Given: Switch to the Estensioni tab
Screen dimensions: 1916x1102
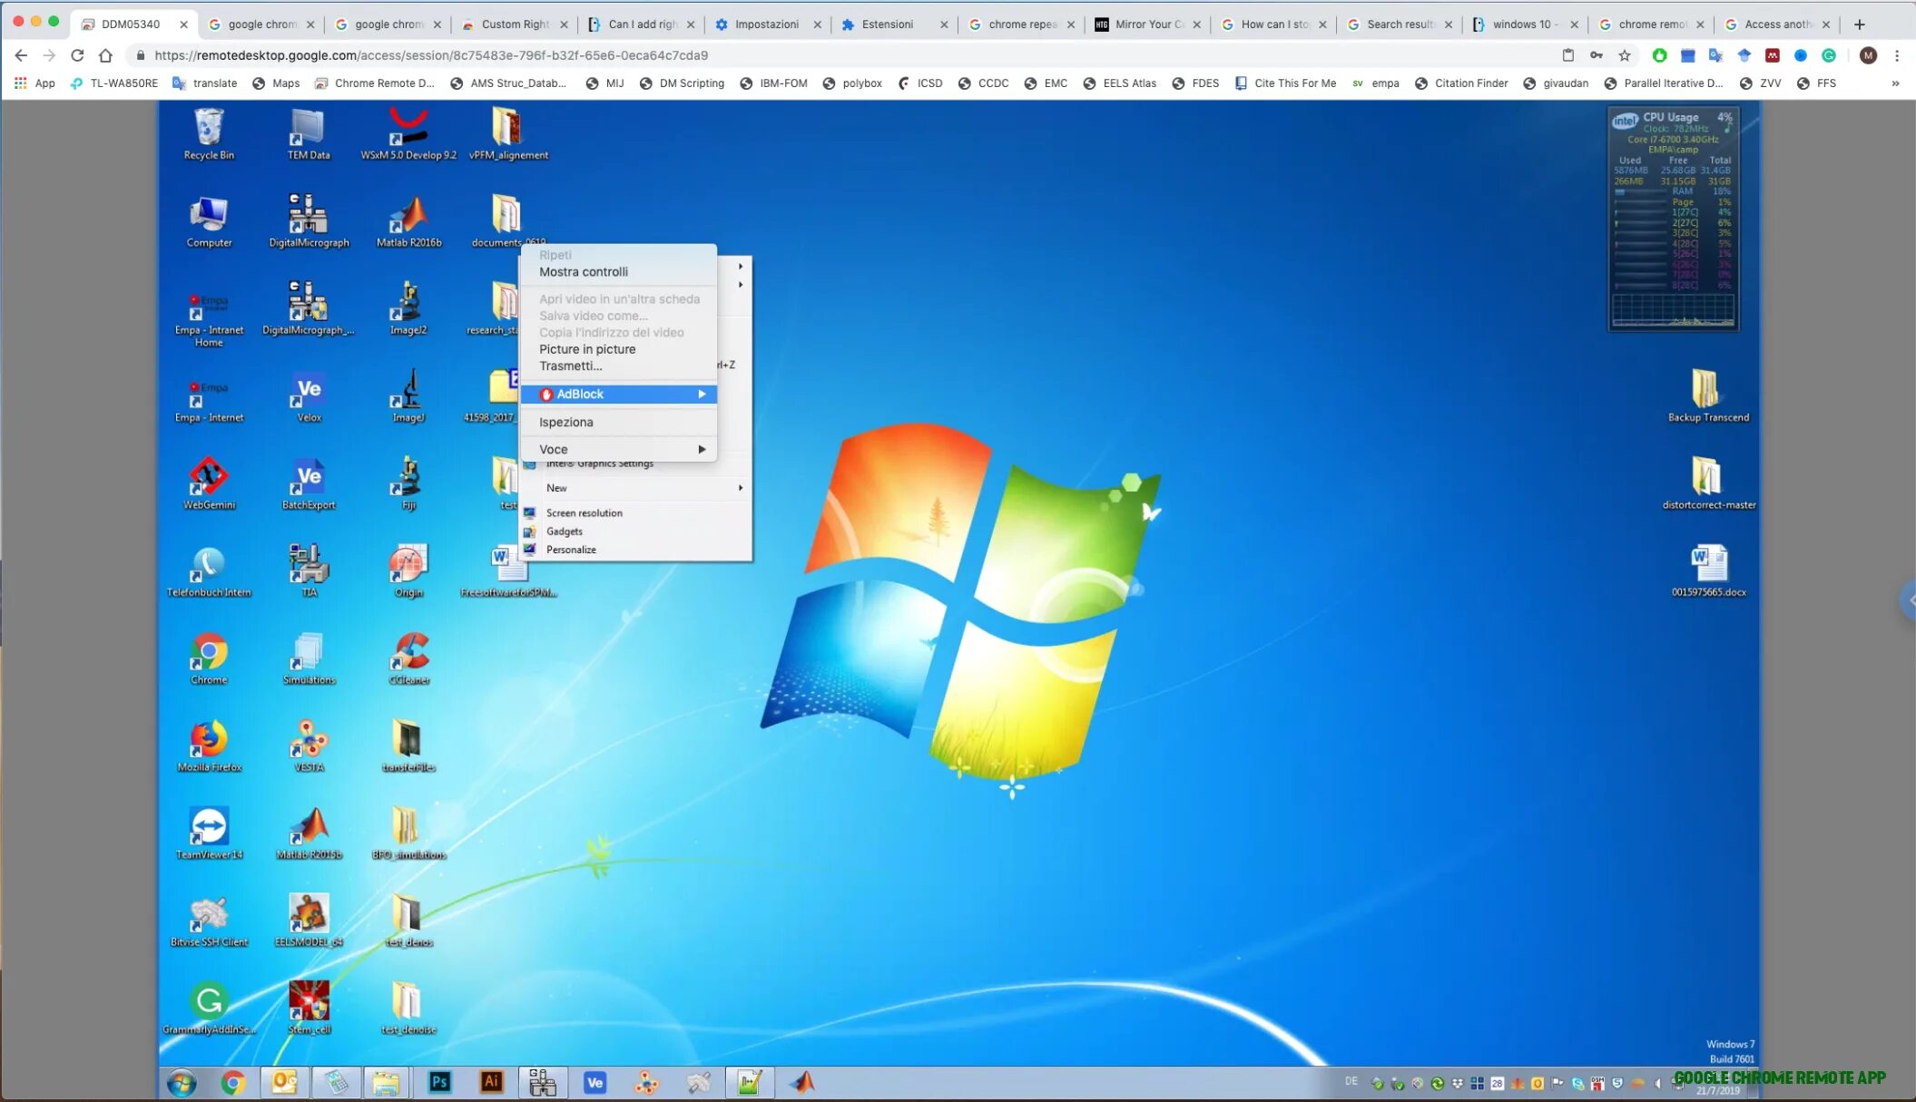Looking at the screenshot, I should 887,24.
